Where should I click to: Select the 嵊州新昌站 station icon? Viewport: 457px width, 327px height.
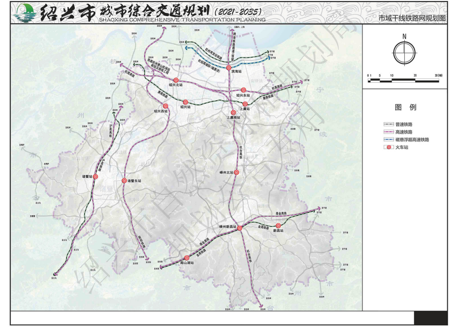point(240,229)
